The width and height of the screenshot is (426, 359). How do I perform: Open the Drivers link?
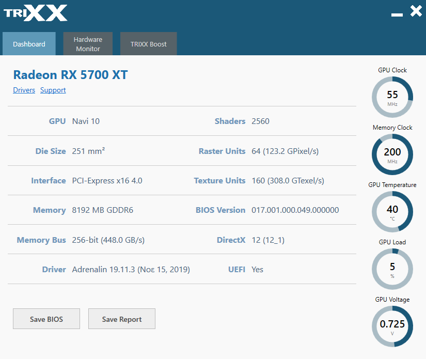coord(24,90)
